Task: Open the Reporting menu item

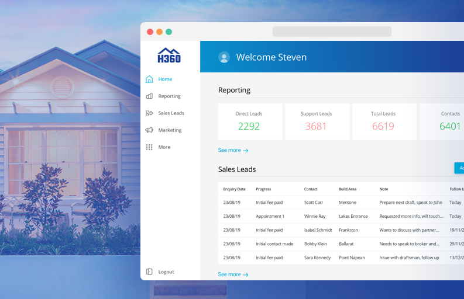Action: click(169, 96)
